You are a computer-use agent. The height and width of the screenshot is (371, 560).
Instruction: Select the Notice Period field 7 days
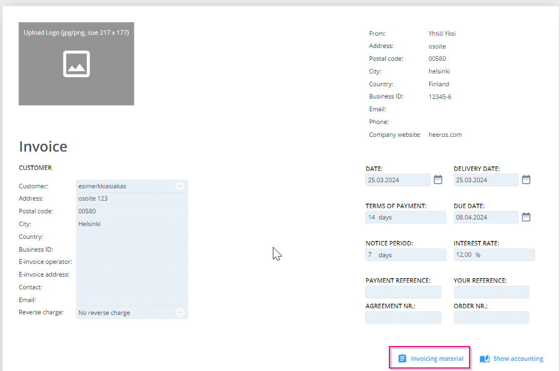[406, 255]
